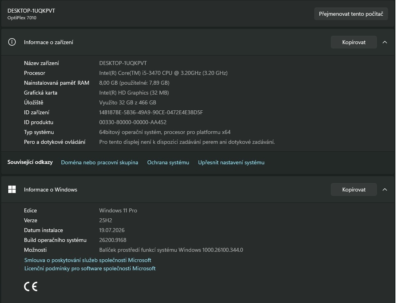Copy device info with Kopírovat button

coord(354,42)
